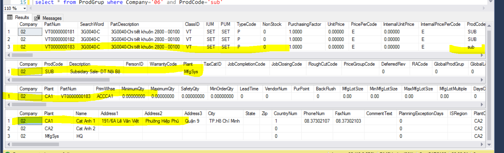Click the 'Subsidary Sale- DT Nội Bộ' cell
The image size is (504, 153).
coord(96,72)
